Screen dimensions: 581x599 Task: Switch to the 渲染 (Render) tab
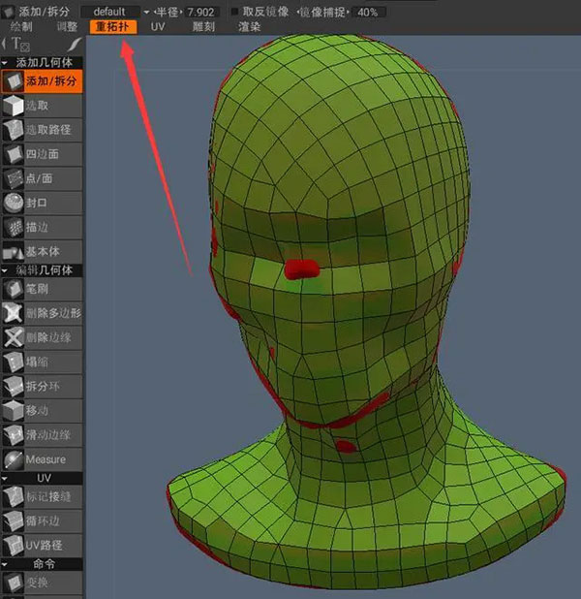[x=250, y=27]
